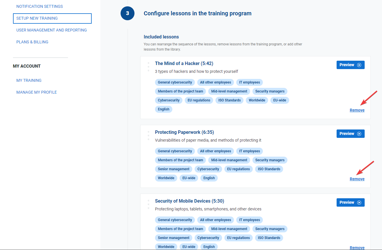
Task: Select the EU regulations tag on Protecting Paperwork
Action: [238, 169]
